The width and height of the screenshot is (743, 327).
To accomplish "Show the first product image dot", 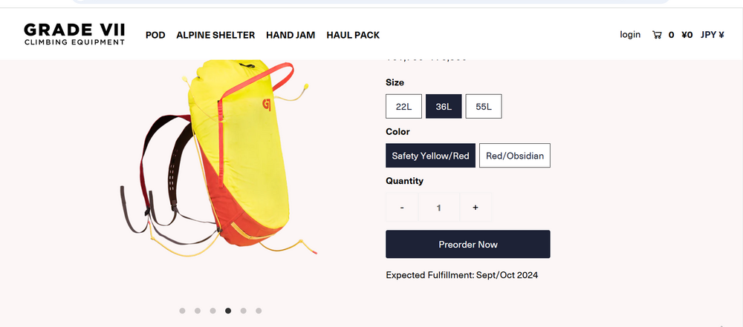I will pos(183,311).
